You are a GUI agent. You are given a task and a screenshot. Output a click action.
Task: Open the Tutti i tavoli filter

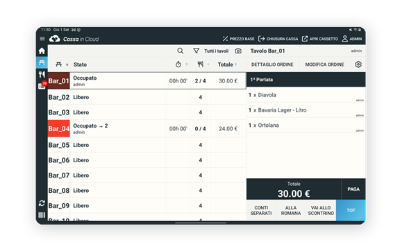coord(210,51)
